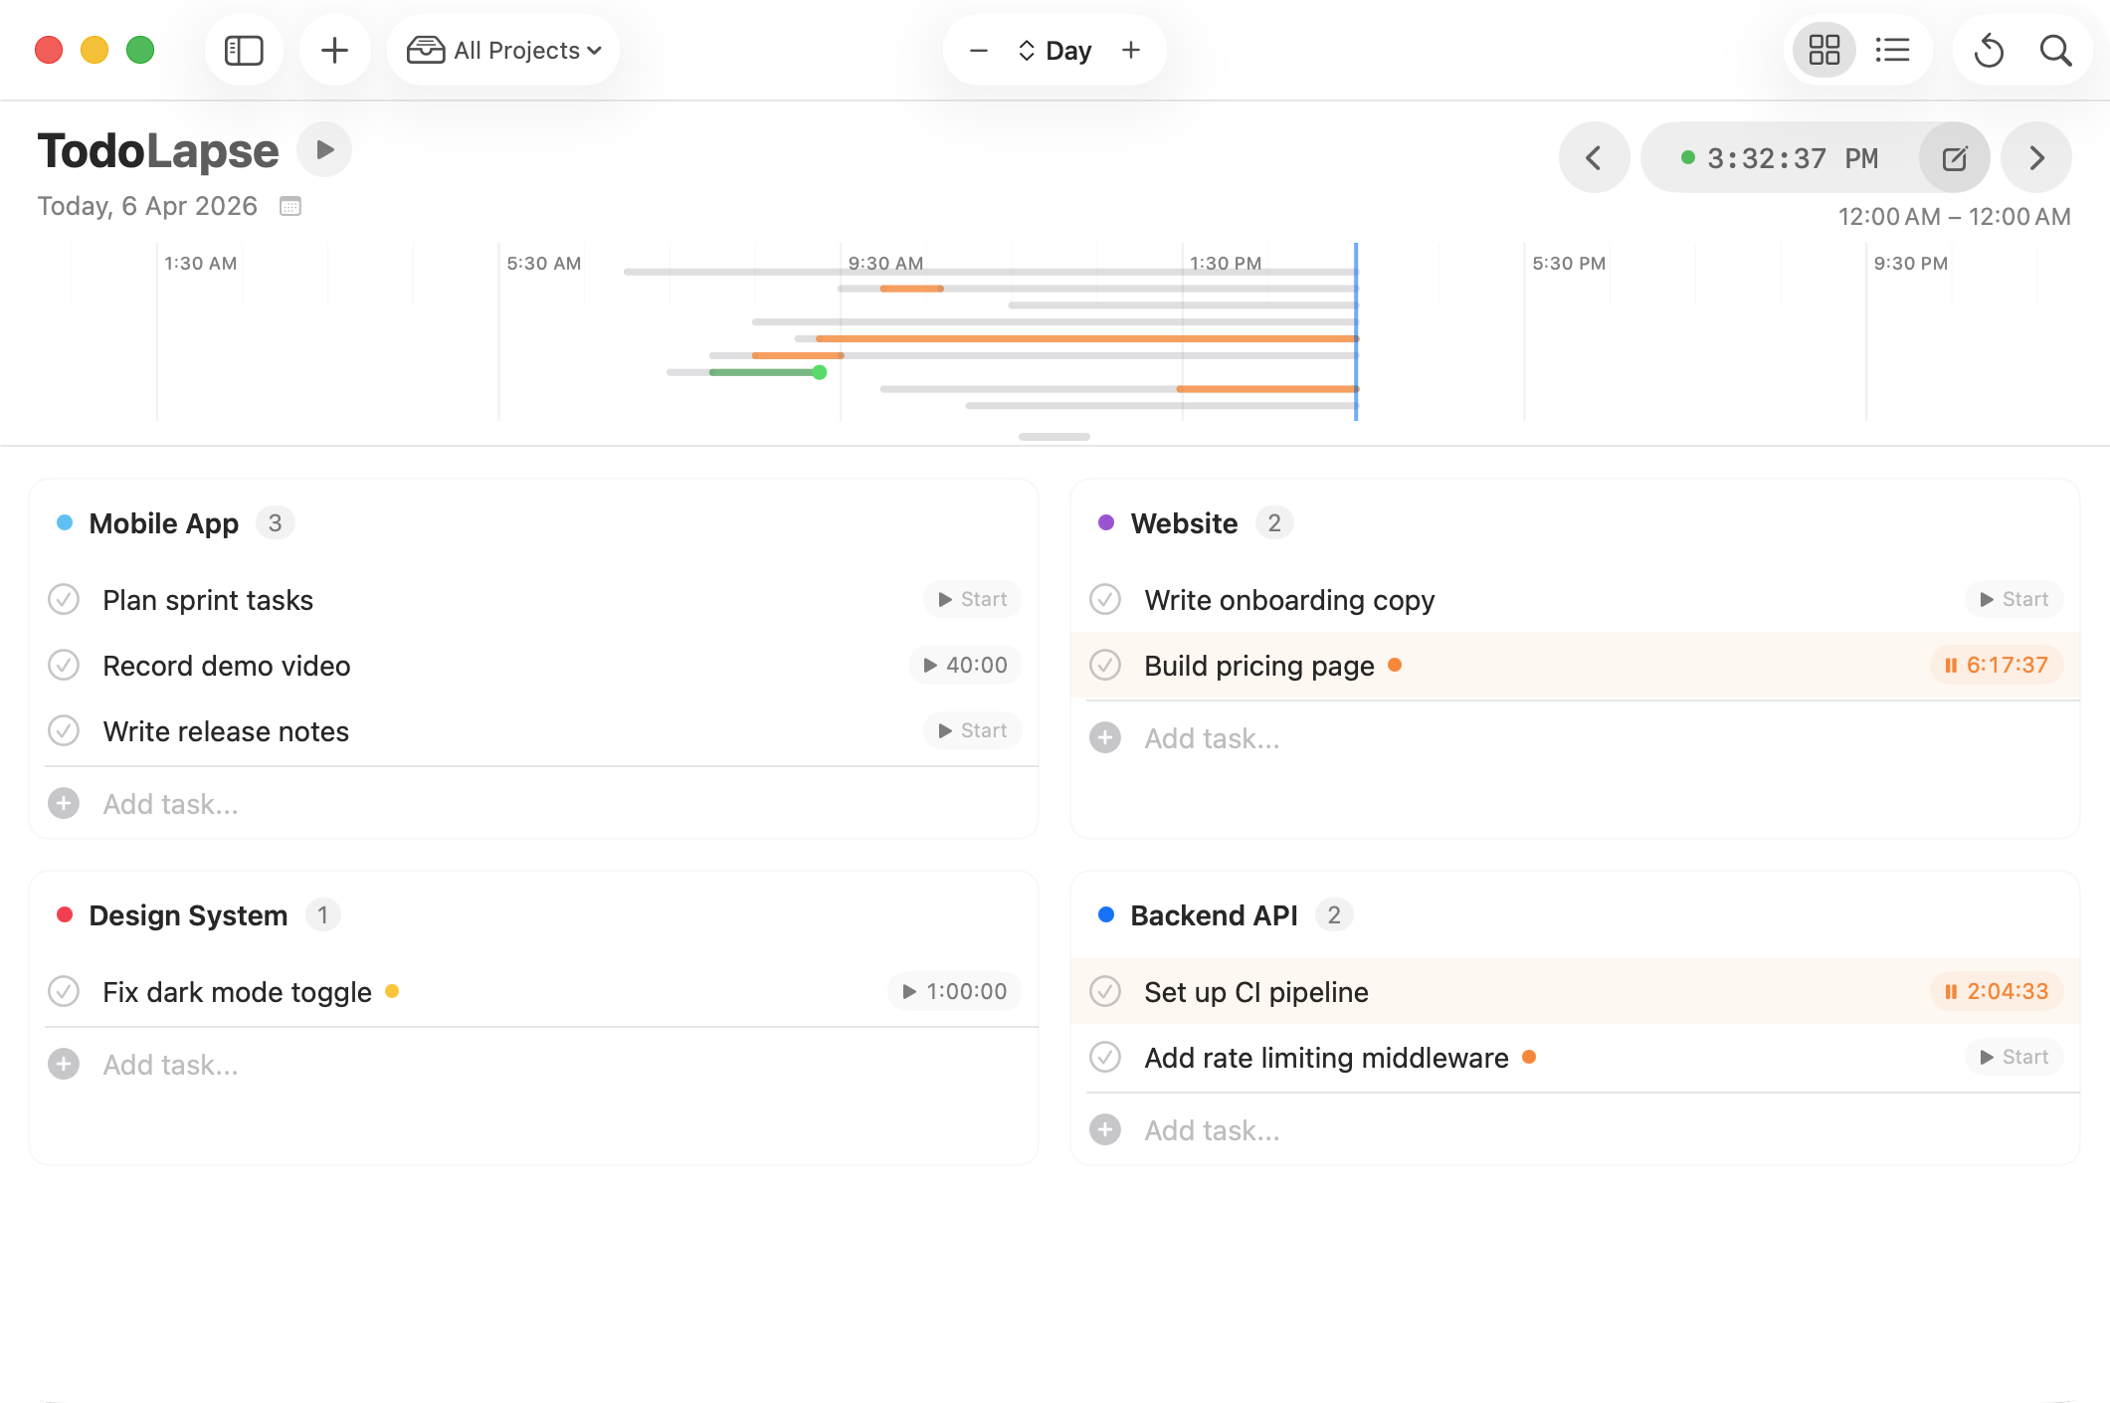Screen dimensions: 2110x1403
Task: Start timer for Write release notes
Action: (972, 731)
